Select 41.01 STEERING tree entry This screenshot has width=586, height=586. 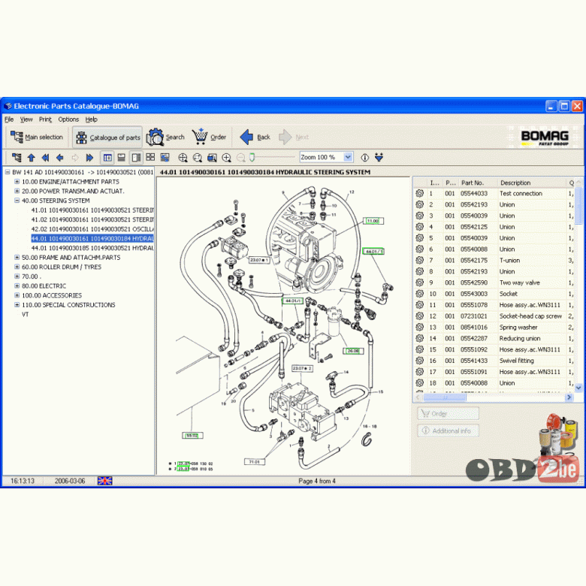point(92,210)
